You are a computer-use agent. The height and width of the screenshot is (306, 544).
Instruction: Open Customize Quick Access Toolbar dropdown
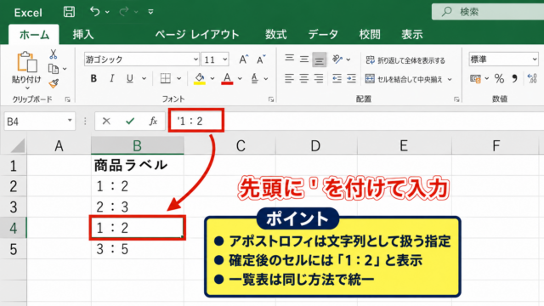click(x=150, y=12)
